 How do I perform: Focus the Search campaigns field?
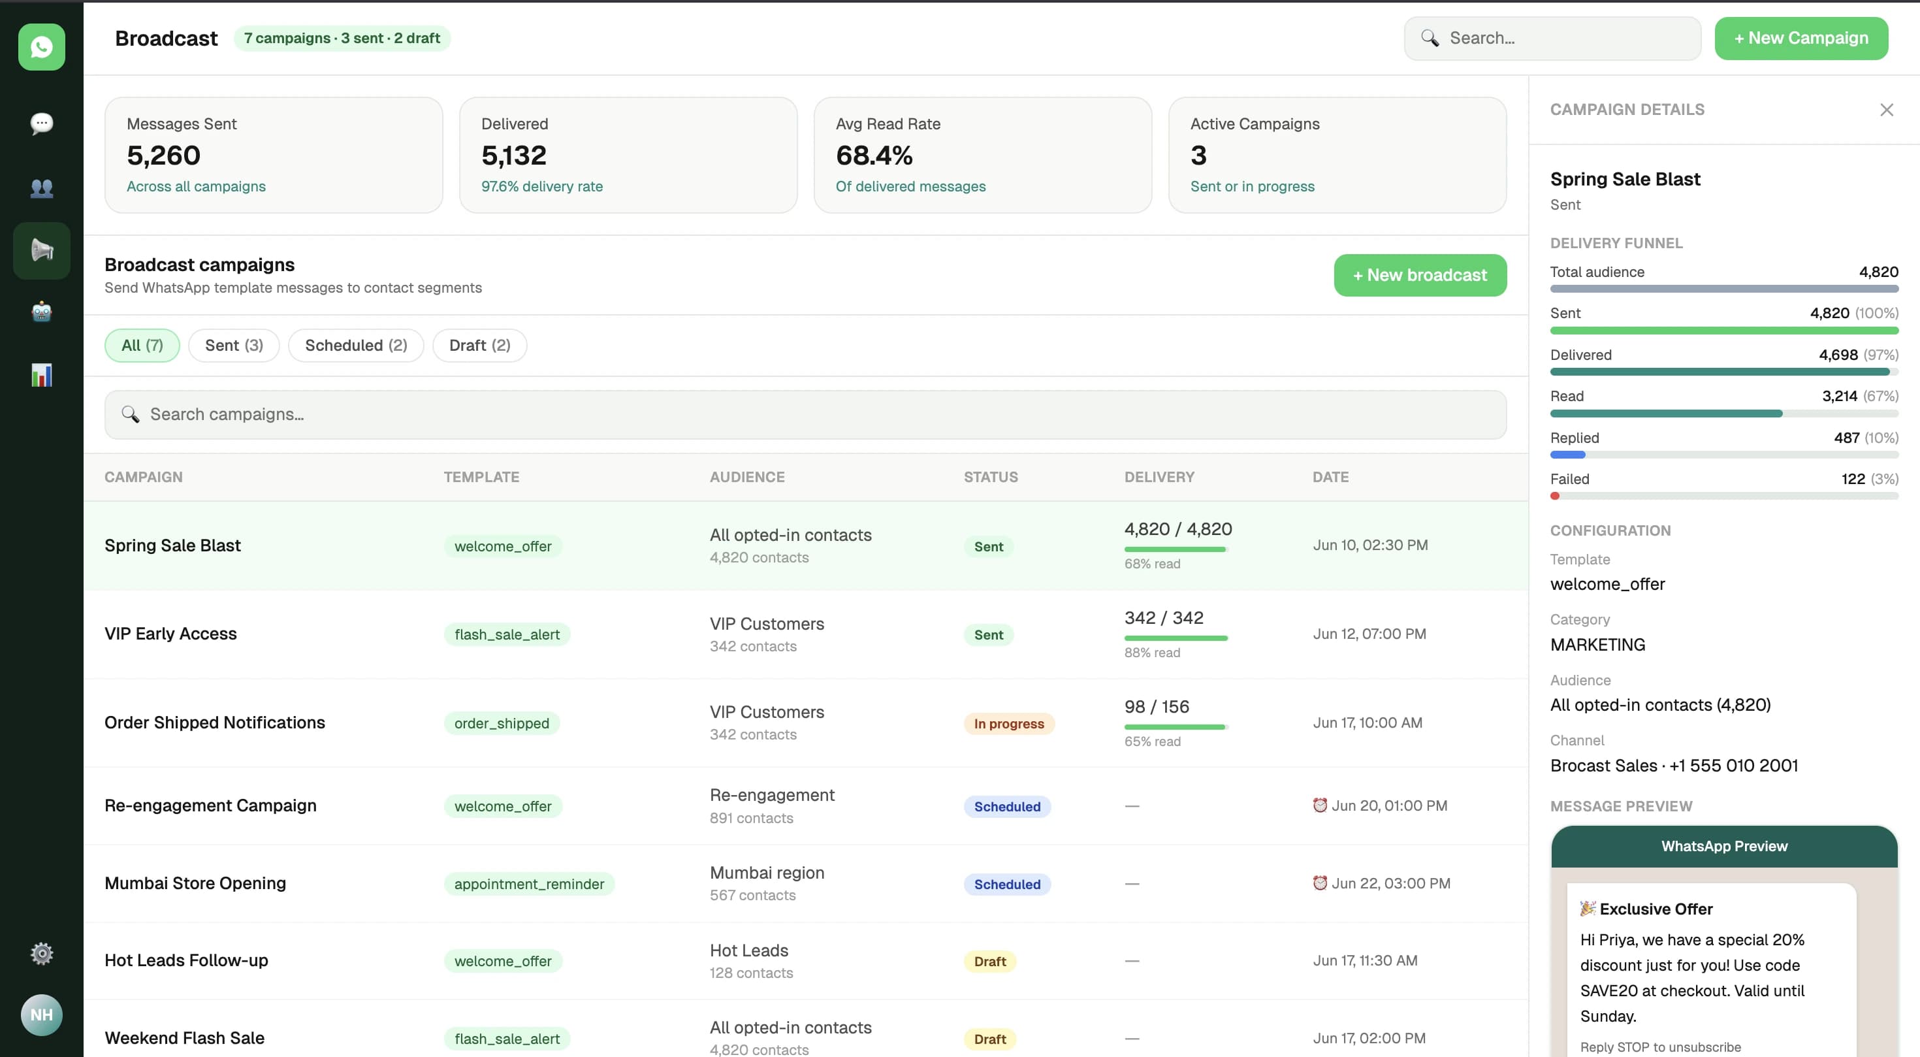coord(806,414)
